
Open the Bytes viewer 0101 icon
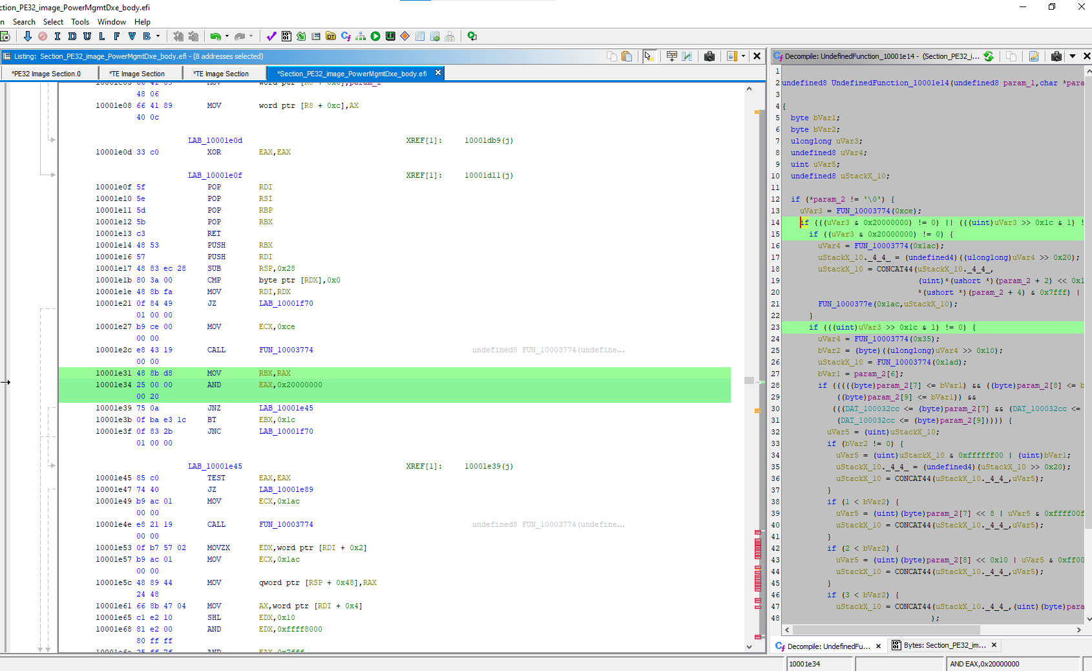pos(286,36)
